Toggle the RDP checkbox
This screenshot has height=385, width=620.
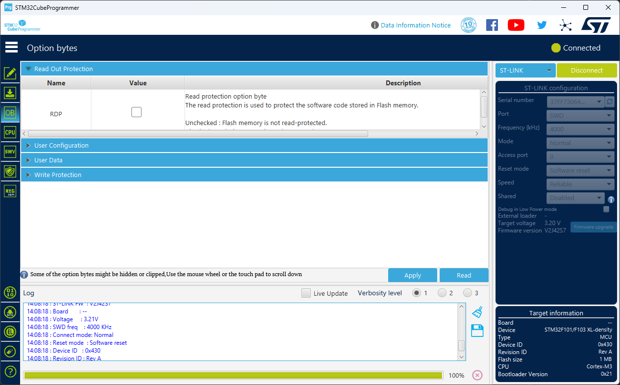click(x=136, y=112)
